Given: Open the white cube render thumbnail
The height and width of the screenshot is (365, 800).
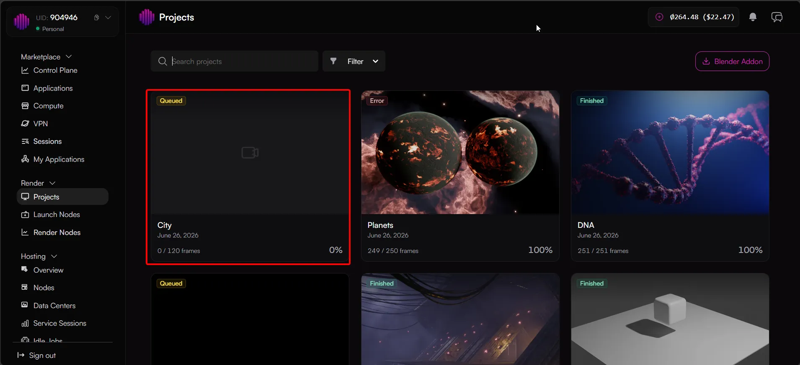Looking at the screenshot, I should pyautogui.click(x=670, y=319).
